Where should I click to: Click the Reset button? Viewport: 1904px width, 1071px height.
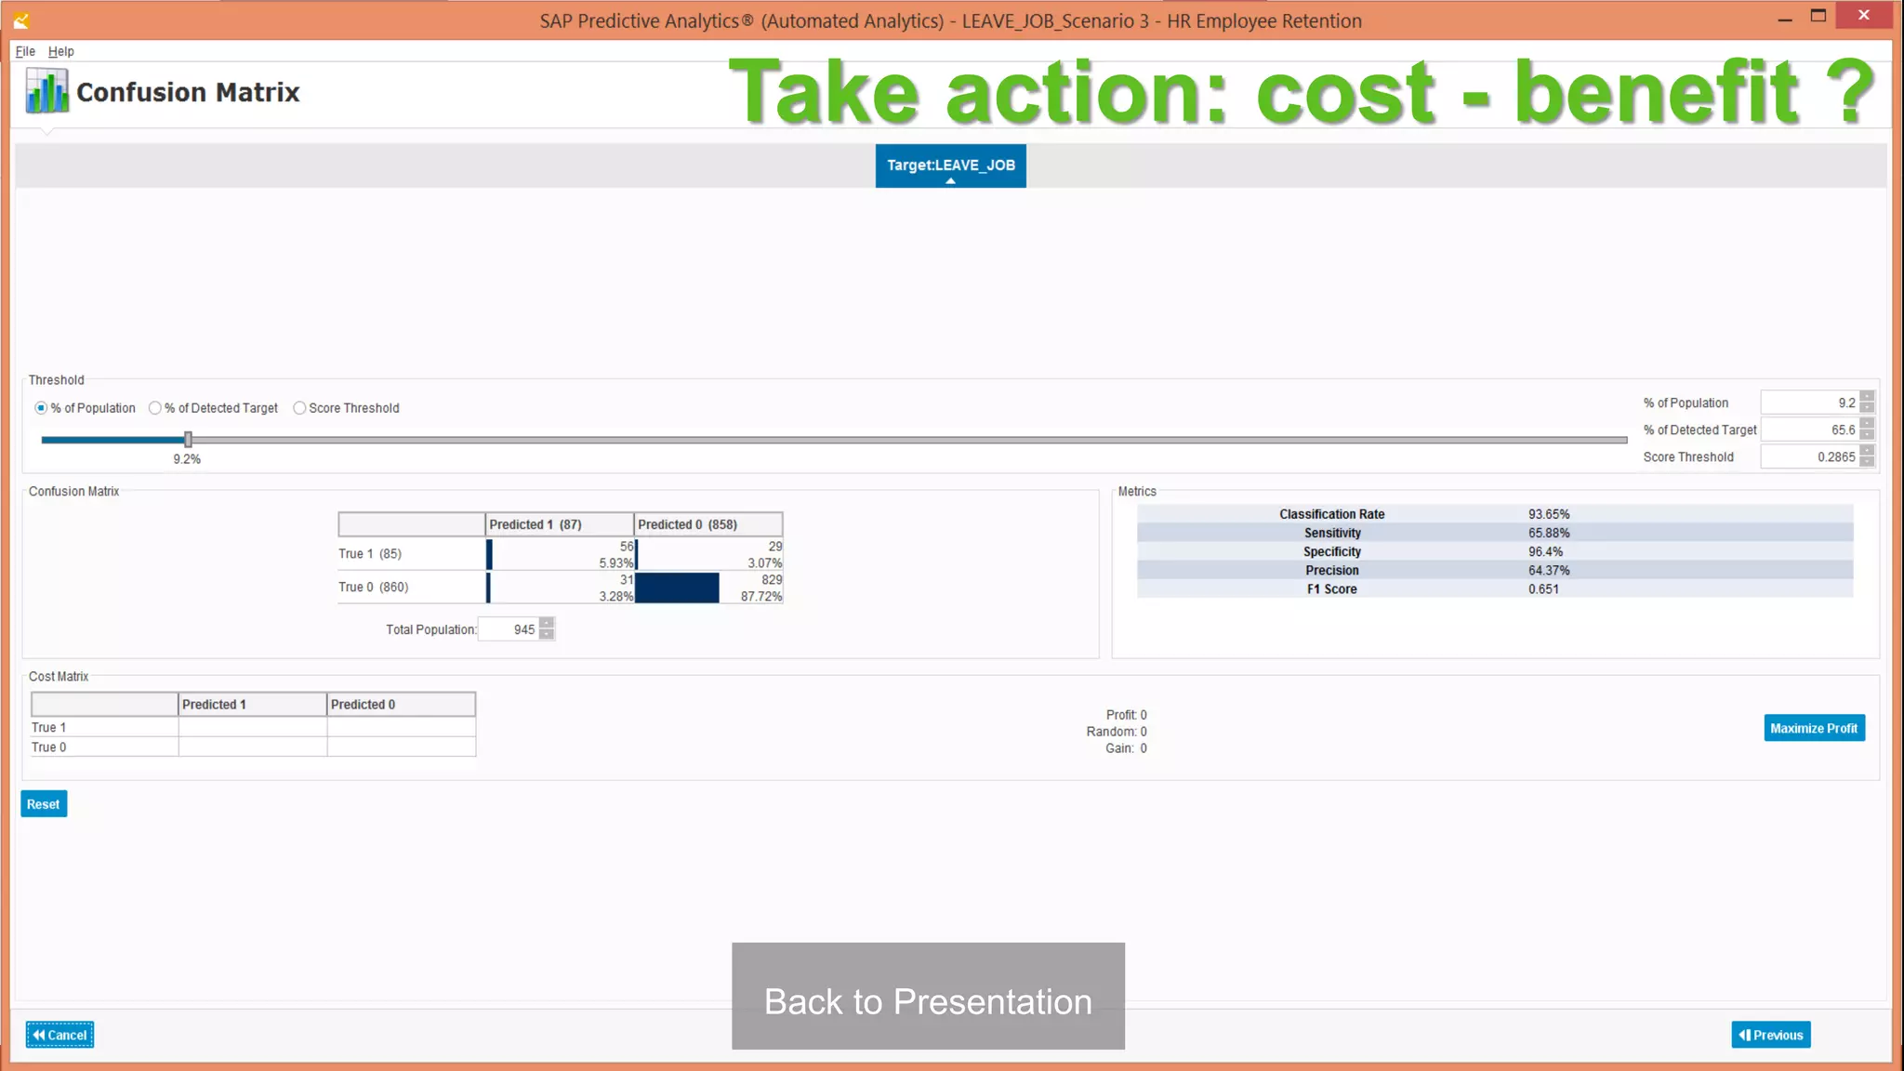(x=44, y=804)
